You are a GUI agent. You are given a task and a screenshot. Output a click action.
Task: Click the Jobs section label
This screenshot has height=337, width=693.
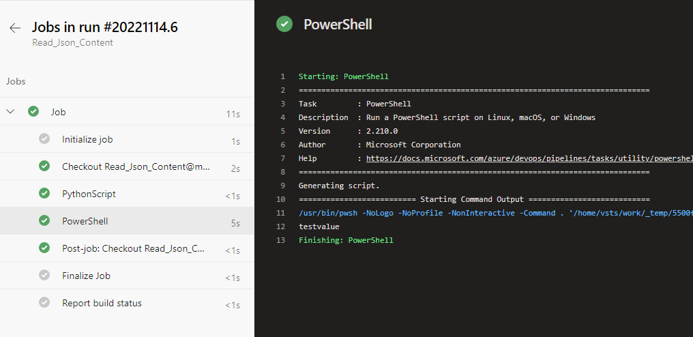pos(16,81)
